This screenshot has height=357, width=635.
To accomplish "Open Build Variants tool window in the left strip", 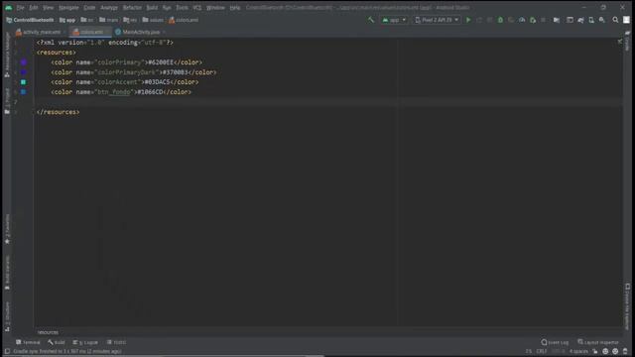I will click(x=7, y=273).
